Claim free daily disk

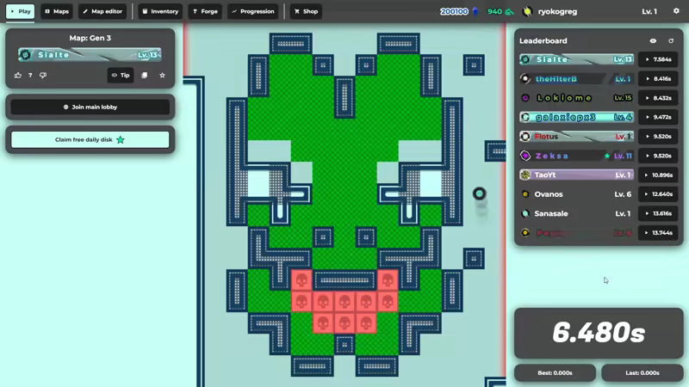(x=90, y=139)
